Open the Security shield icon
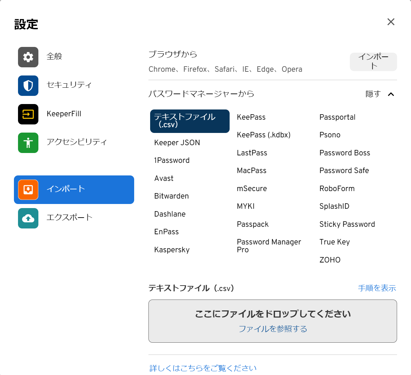411x375 pixels. pos(28,86)
